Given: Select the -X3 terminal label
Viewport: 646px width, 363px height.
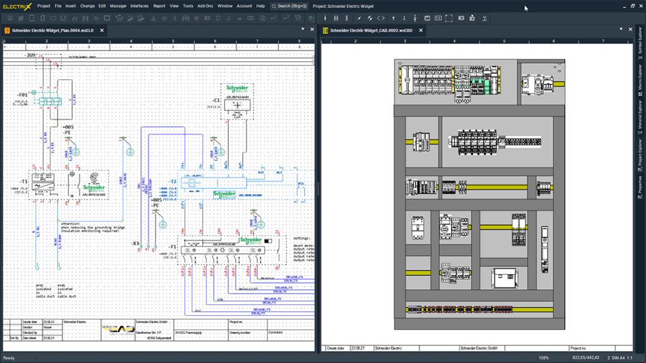Looking at the screenshot, I should [x=135, y=243].
